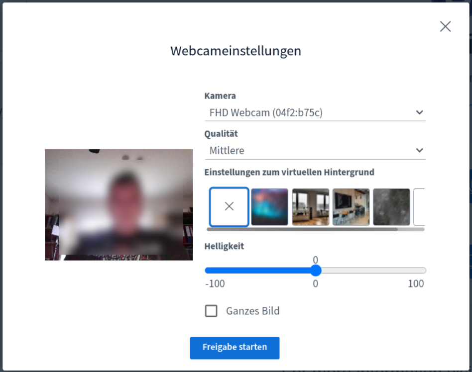The width and height of the screenshot is (472, 372).
Task: Click the Ganzes Bild label text
Action: coord(252,311)
